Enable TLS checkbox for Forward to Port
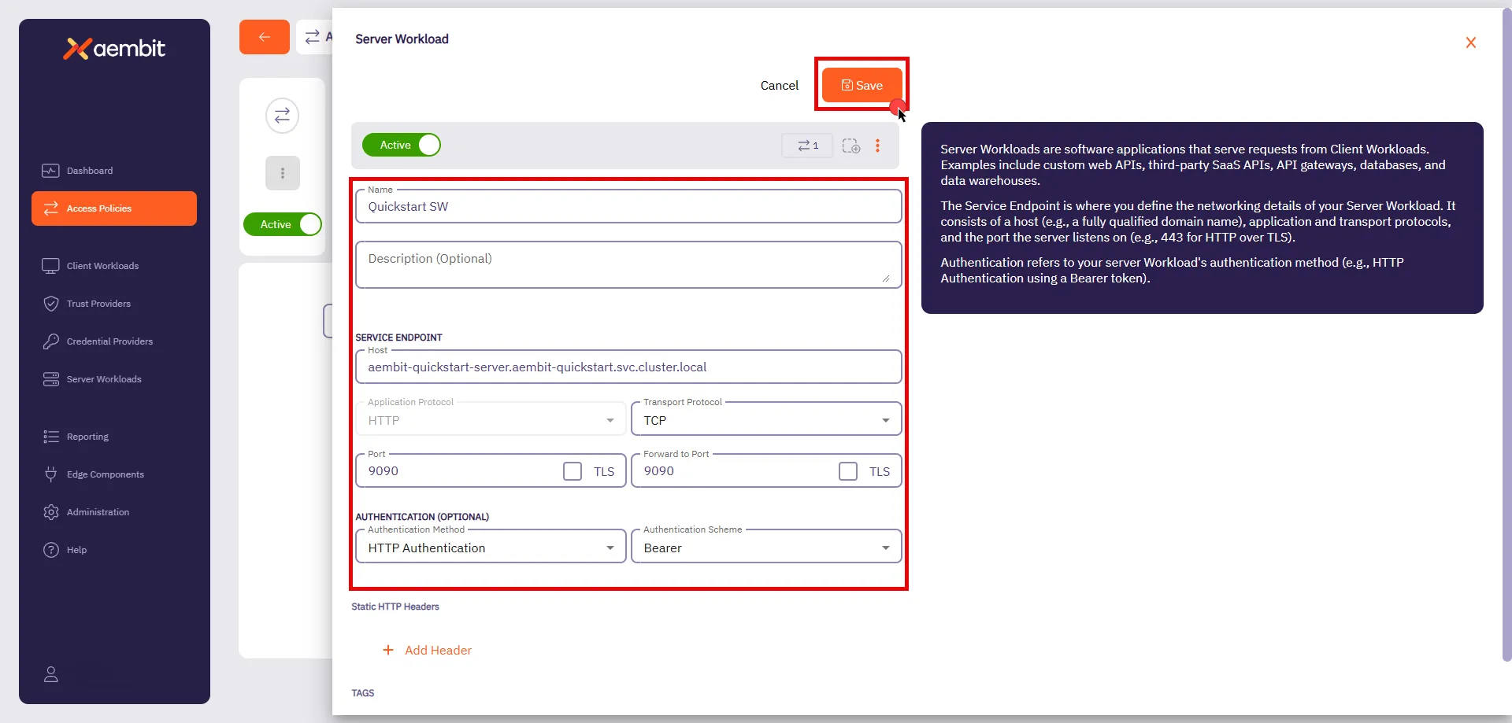The image size is (1512, 723). pos(848,471)
